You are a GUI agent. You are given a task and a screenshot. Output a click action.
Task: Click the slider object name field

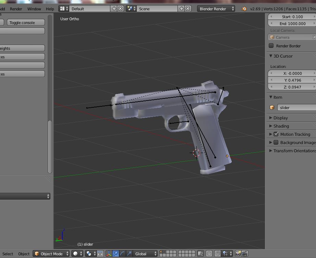pos(296,108)
